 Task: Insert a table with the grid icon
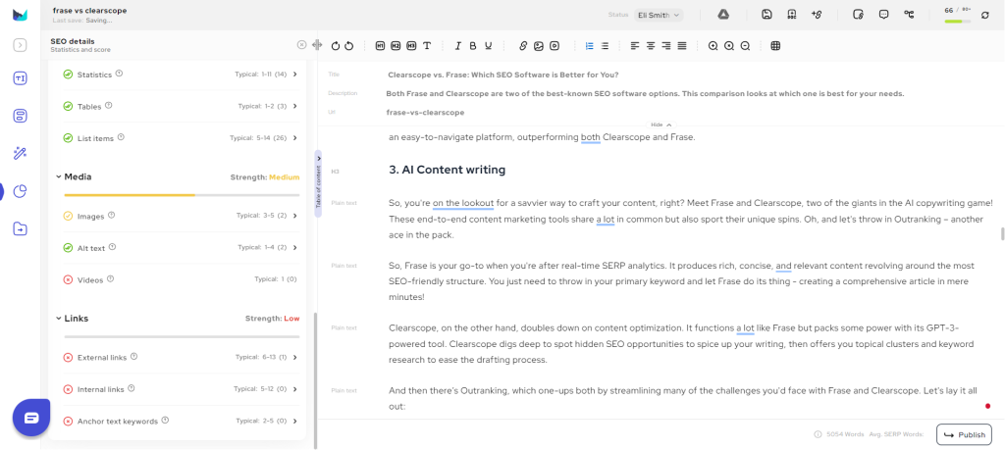[775, 46]
